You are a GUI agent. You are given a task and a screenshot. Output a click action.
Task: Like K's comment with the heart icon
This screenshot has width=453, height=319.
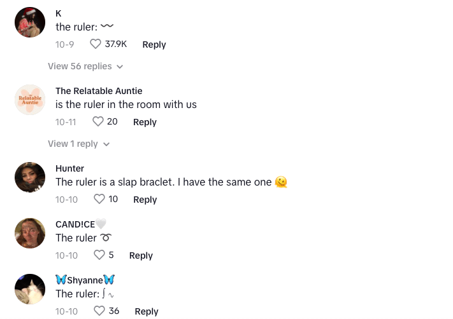coord(96,44)
